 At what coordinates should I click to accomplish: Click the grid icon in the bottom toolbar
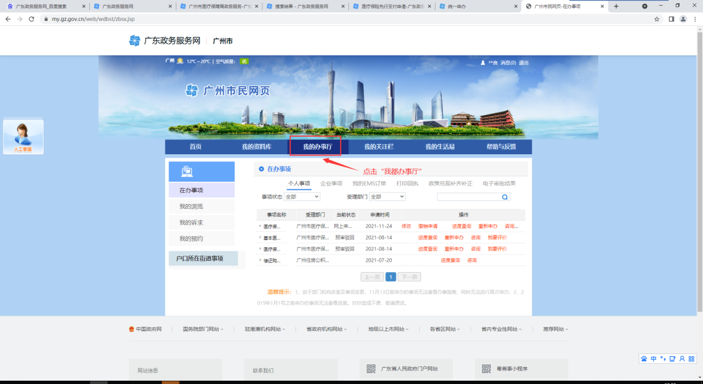(692, 359)
